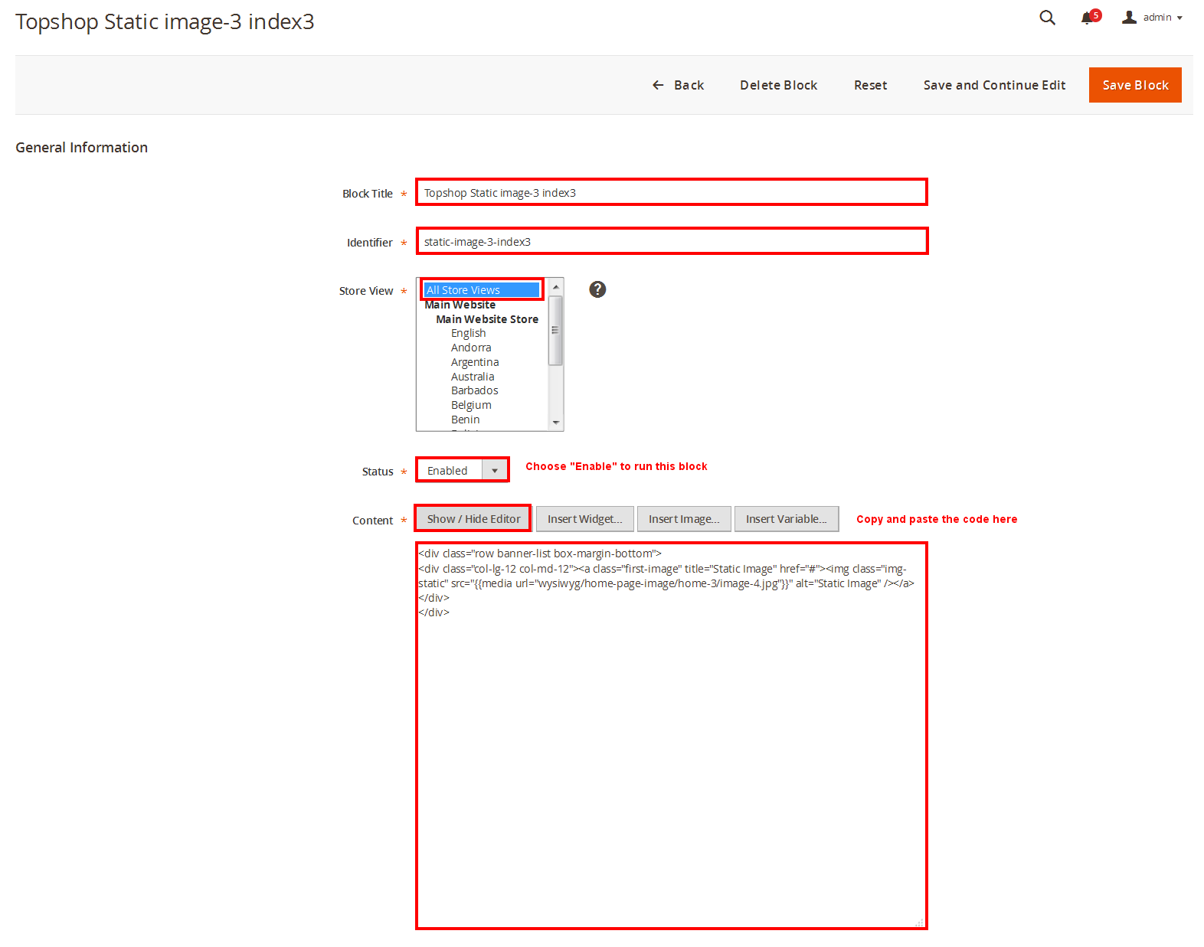The height and width of the screenshot is (947, 1204).
Task: Click inside the Content code textarea
Action: (x=672, y=736)
